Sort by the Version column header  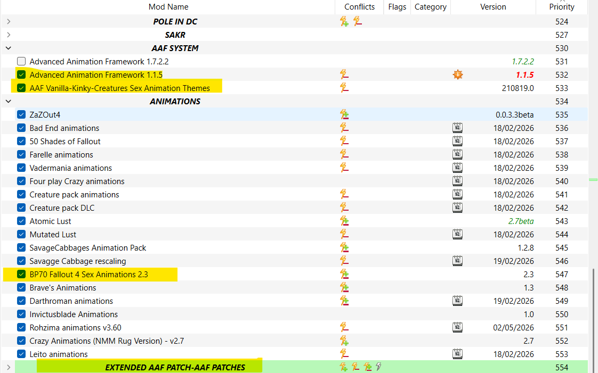tap(493, 7)
